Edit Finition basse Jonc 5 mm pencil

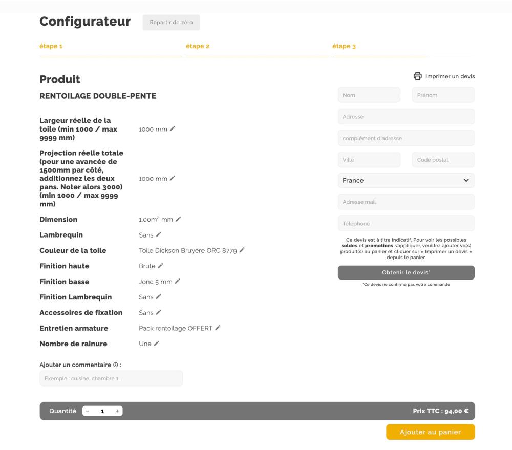pyautogui.click(x=178, y=281)
